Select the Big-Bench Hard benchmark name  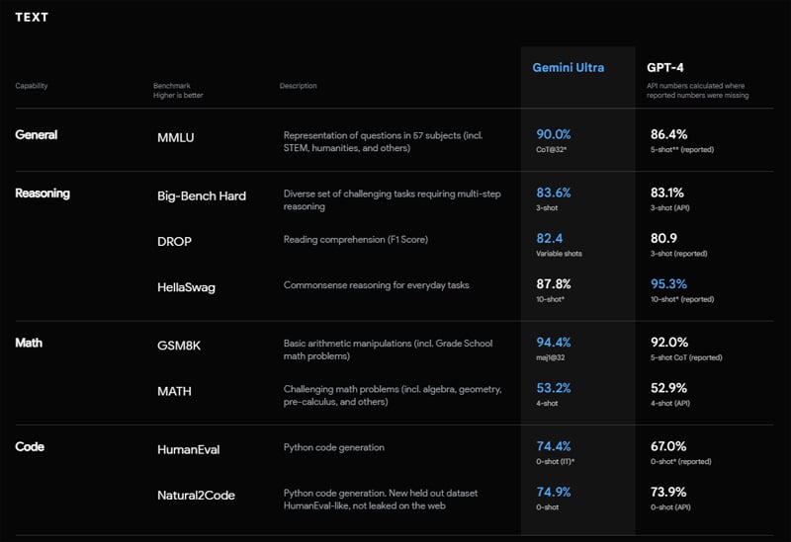pos(202,195)
